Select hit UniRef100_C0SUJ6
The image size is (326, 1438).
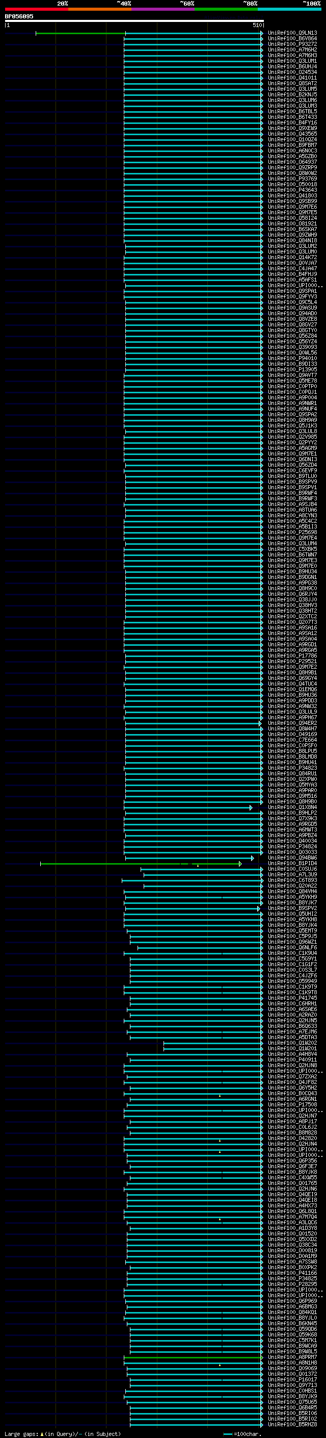click(x=292, y=869)
